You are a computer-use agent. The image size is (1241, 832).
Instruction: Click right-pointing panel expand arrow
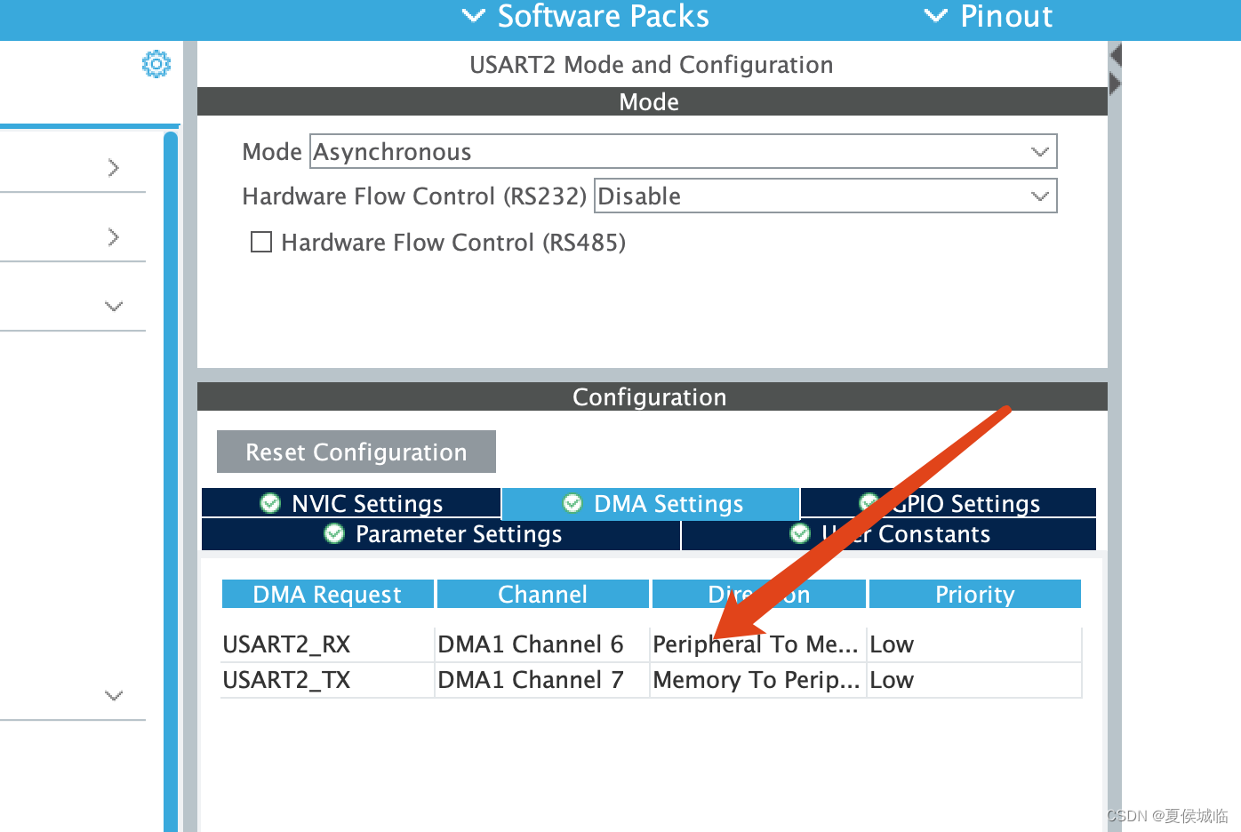click(x=1116, y=84)
